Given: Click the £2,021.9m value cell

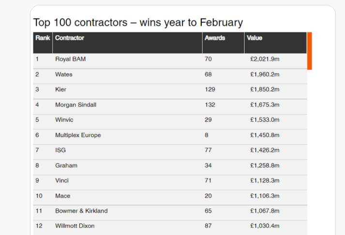Looking at the screenshot, I should click(265, 59).
